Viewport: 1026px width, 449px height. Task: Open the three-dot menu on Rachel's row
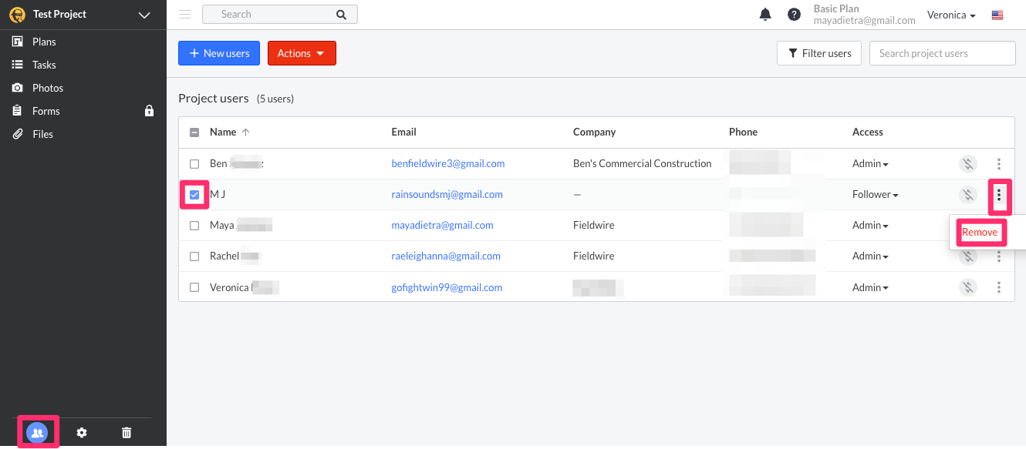pyautogui.click(x=999, y=256)
